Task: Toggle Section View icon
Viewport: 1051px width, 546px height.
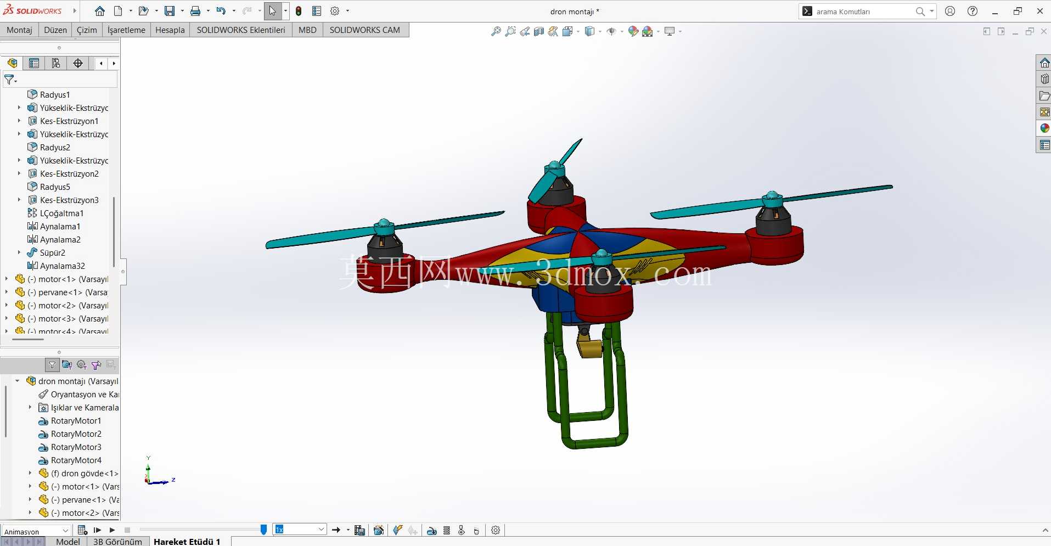Action: (539, 31)
